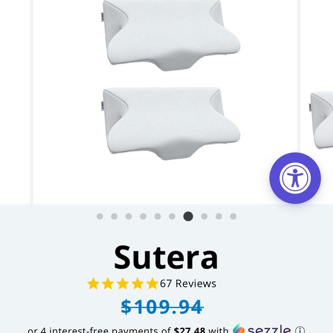
Task: Click the Sezzle logo
Action: pyautogui.click(x=262, y=329)
